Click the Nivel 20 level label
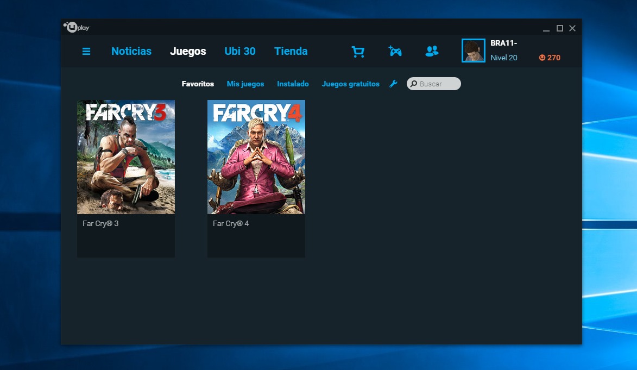This screenshot has height=370, width=637. [x=504, y=58]
